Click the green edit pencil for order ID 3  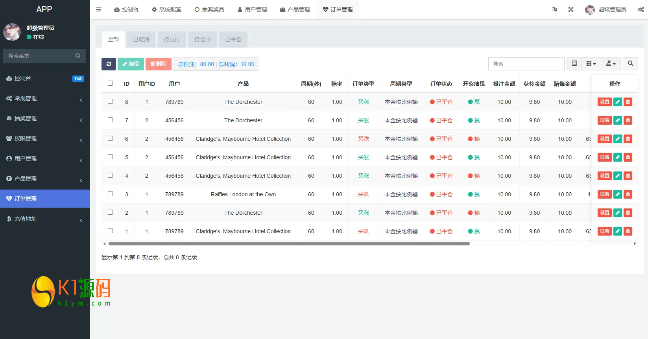pyautogui.click(x=618, y=194)
